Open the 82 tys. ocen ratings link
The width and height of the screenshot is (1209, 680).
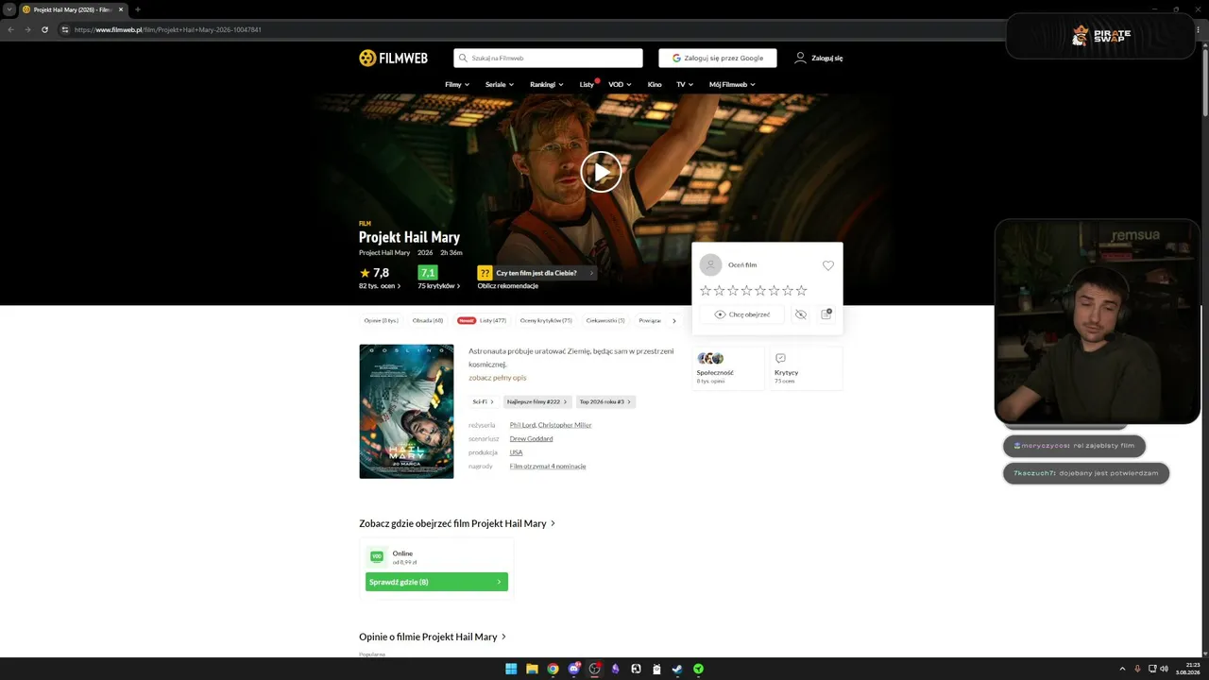point(380,286)
